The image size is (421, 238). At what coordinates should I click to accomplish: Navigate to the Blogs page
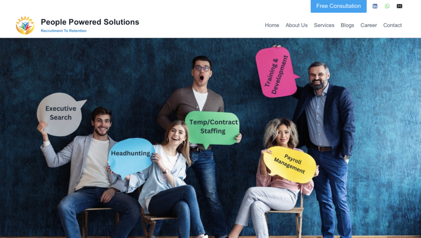(x=347, y=25)
